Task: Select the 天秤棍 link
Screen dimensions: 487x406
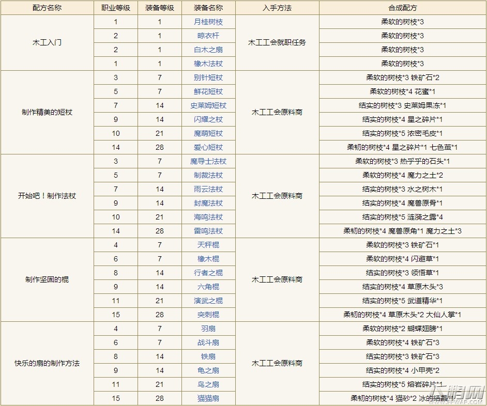Action: pos(208,245)
